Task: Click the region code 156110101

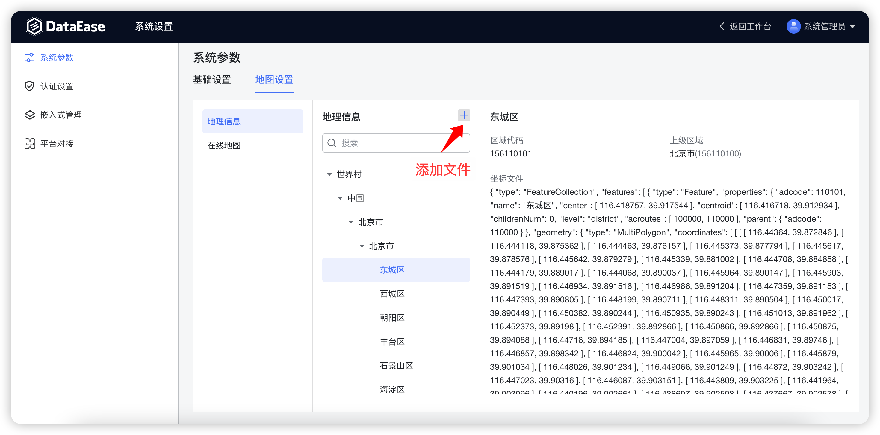Action: [x=510, y=153]
